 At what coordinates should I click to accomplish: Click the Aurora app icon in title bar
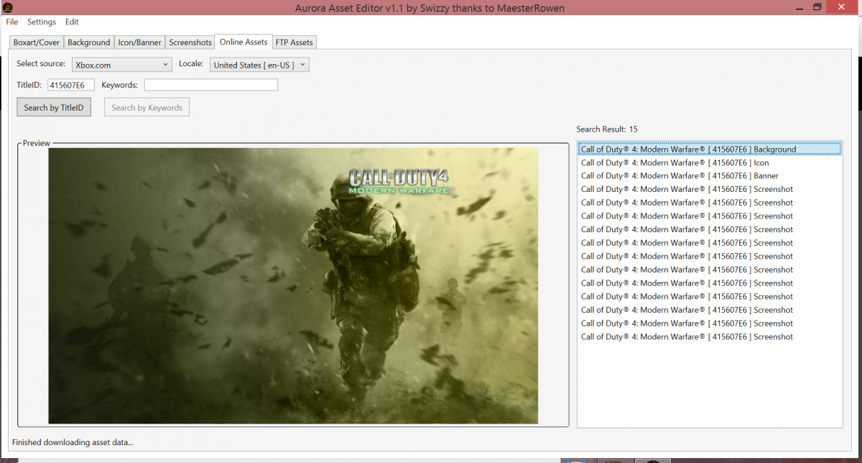coord(7,7)
